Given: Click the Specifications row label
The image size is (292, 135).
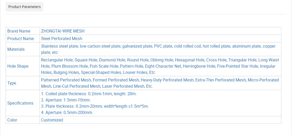Looking at the screenshot, I should click(20, 103).
